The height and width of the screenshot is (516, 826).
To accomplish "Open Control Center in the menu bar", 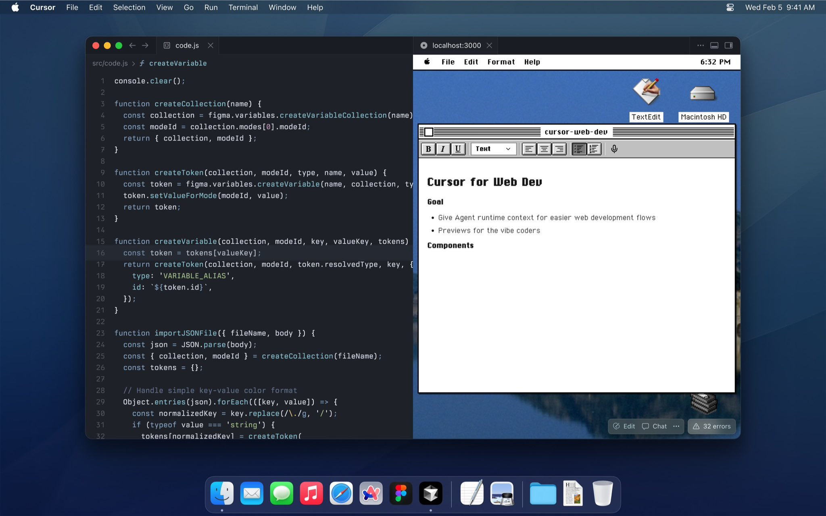I will 730,7.
